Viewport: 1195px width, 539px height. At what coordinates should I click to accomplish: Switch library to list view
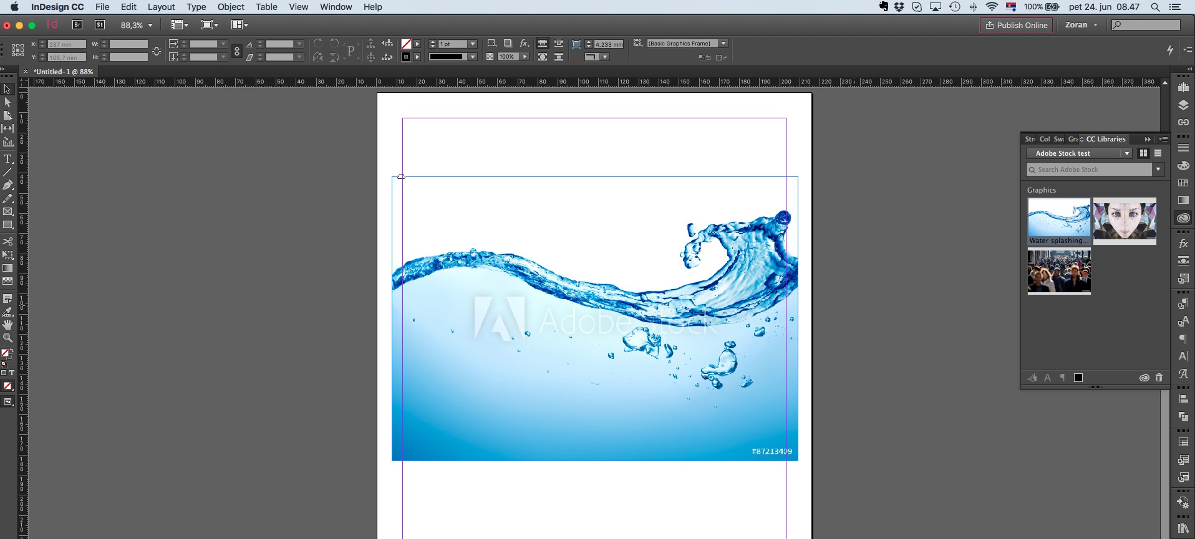(x=1158, y=153)
